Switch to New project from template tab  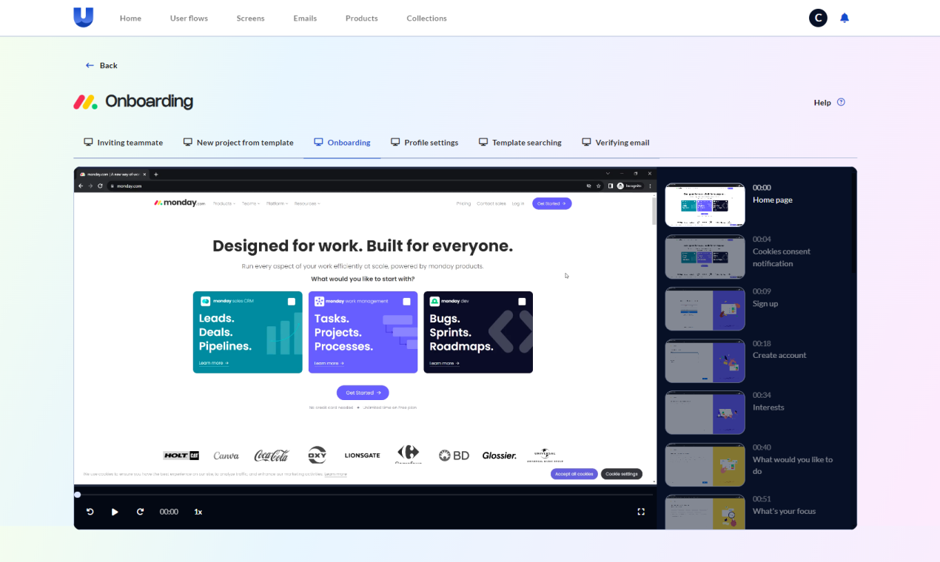[238, 143]
